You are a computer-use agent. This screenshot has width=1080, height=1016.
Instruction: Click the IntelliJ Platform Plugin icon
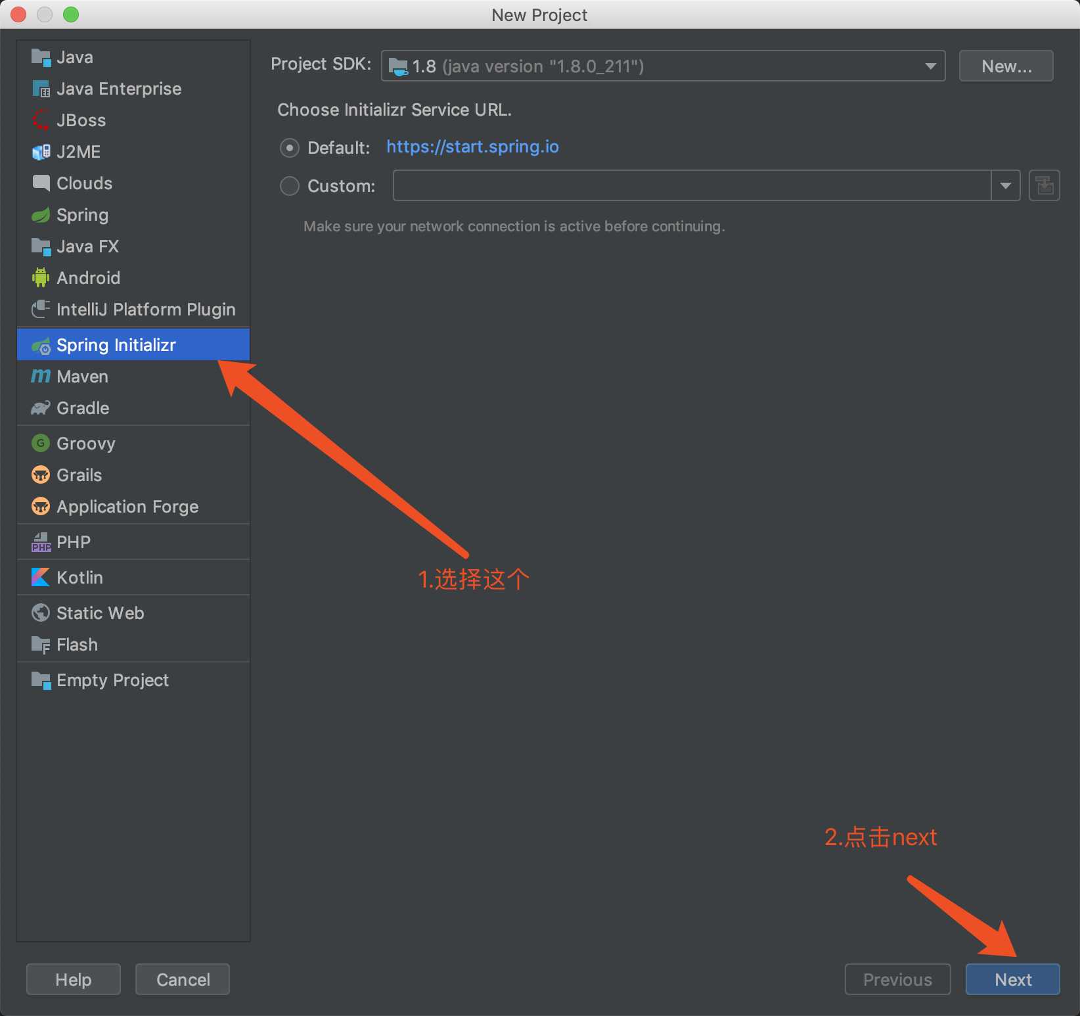41,310
